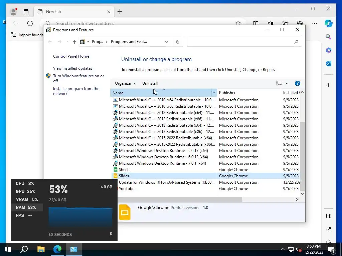Click Import favorites in Edge bar
This screenshot has width=342, height=256.
point(27,35)
